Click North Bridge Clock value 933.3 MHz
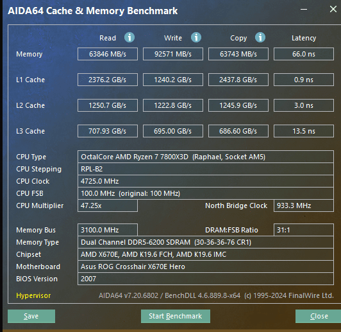Screen dimensions: 341x332 (304, 205)
